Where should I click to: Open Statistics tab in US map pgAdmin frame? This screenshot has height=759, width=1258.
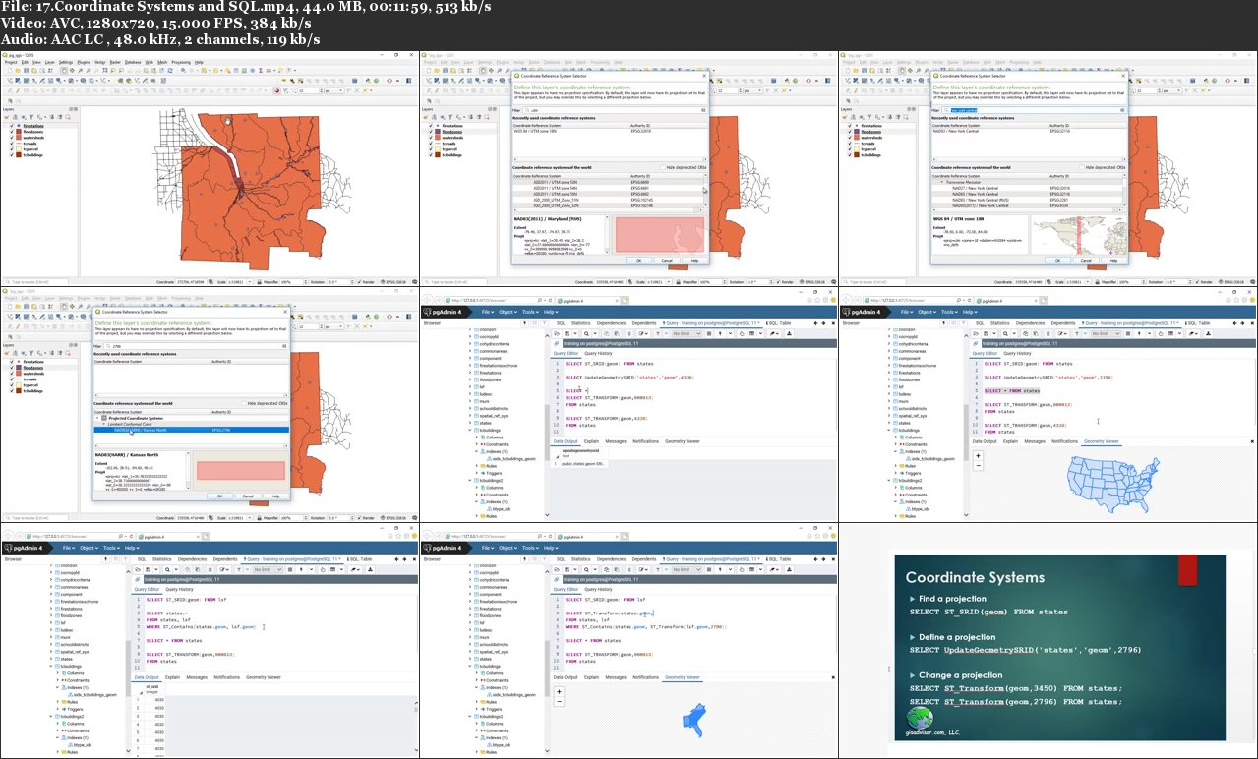[x=1000, y=323]
